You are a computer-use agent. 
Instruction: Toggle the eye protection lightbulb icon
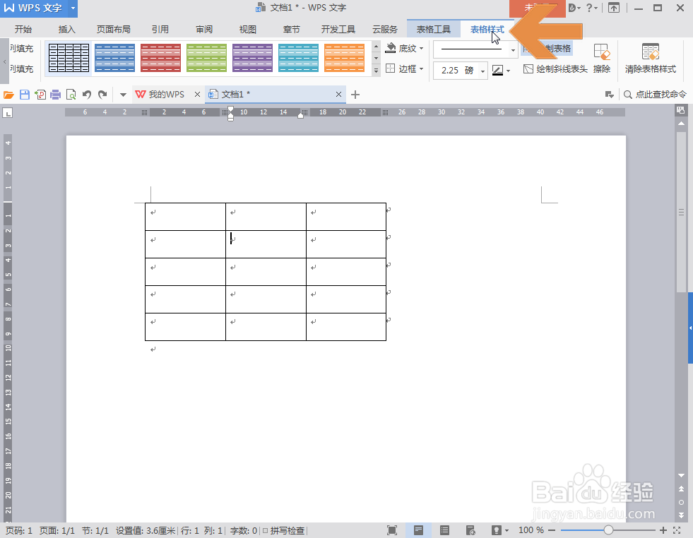click(497, 530)
